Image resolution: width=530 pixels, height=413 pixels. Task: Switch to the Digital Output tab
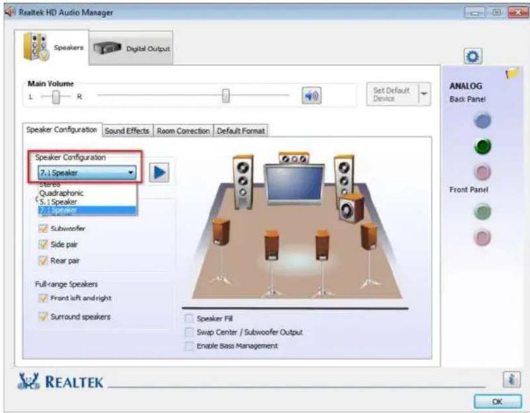coord(131,48)
